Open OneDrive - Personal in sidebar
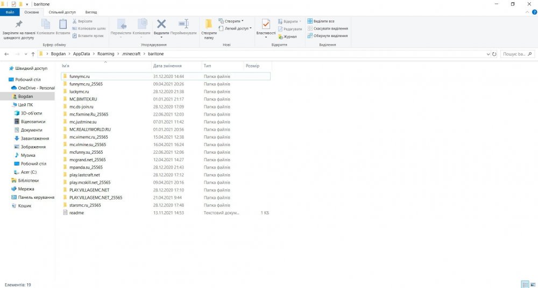 click(x=33, y=88)
